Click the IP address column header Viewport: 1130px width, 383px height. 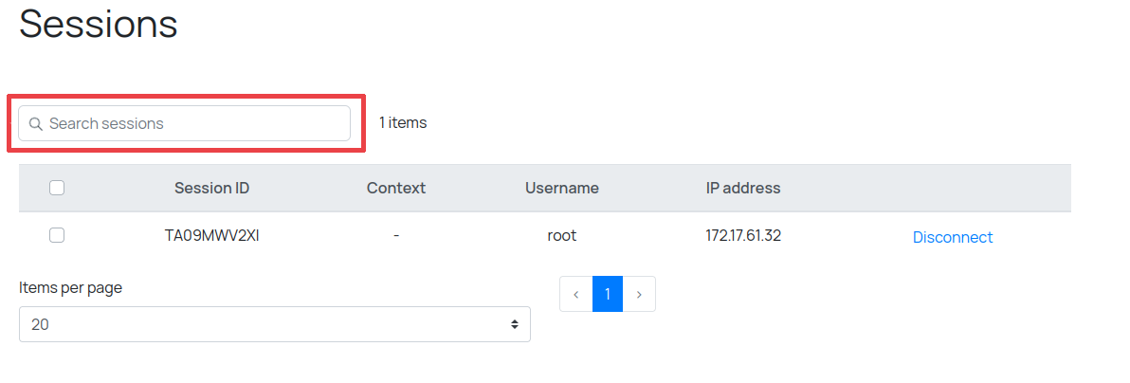tap(743, 188)
